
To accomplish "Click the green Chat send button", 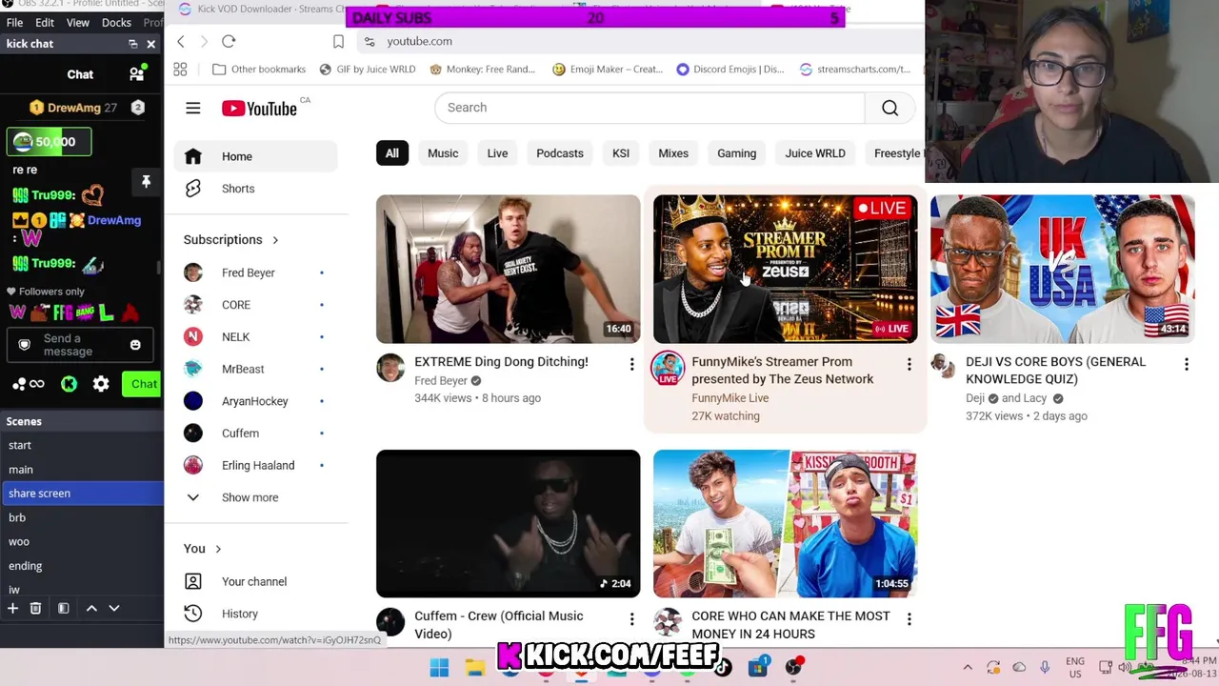I will tap(144, 384).
